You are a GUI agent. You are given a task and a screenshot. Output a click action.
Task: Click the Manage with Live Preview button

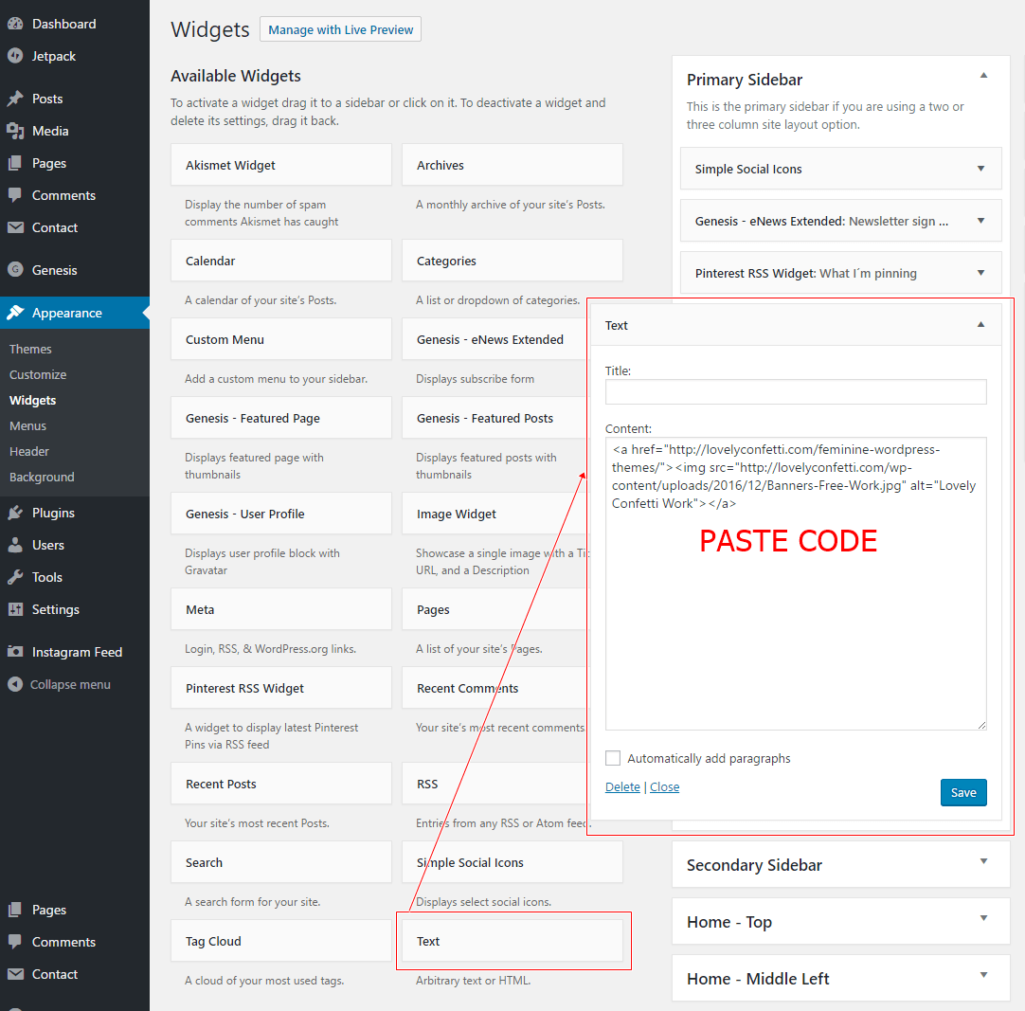340,28
